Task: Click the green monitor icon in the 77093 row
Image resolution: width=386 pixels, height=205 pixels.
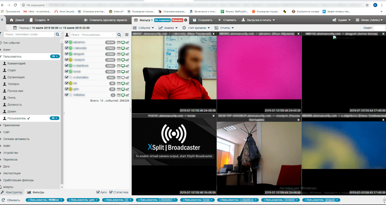Action: pos(123,48)
